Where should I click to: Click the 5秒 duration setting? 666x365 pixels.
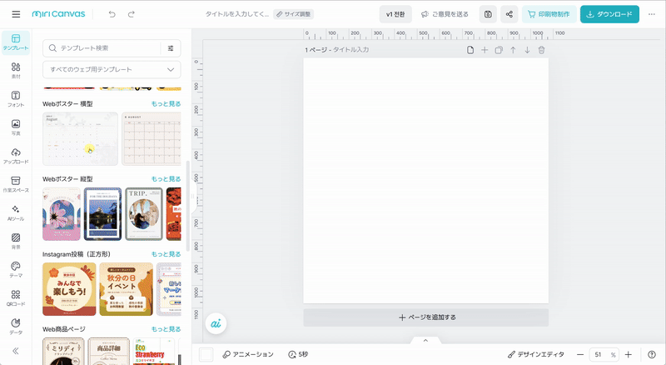click(298, 354)
